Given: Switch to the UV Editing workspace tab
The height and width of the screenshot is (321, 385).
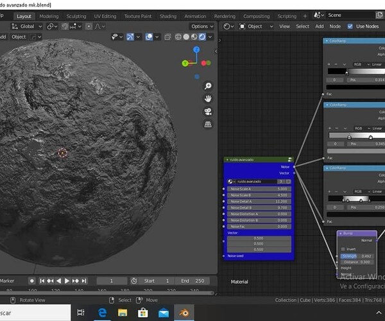Looking at the screenshot, I should [105, 16].
